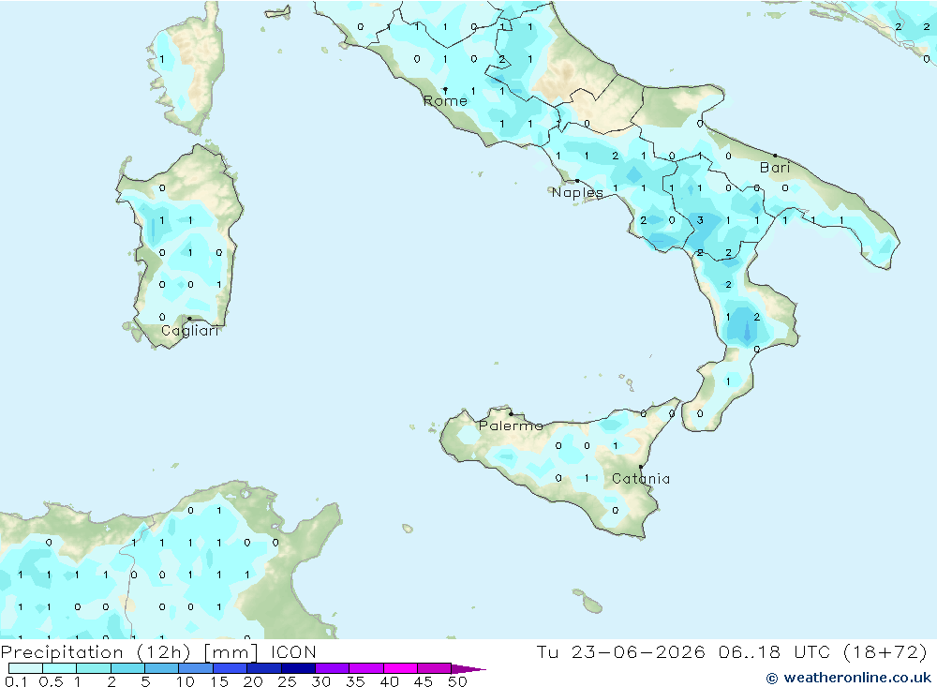Screen dimensions: 937x687
Task: Click the Rome city label
Action: coord(445,100)
